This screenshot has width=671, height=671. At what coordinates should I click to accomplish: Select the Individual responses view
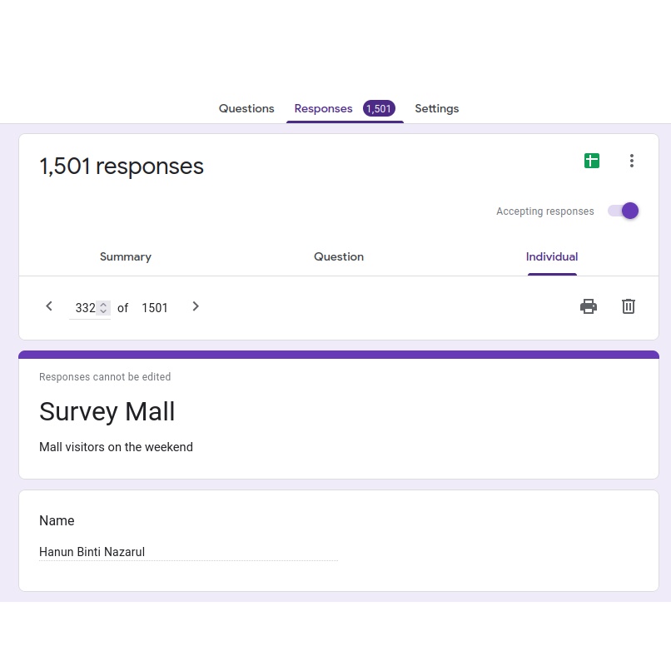552,257
